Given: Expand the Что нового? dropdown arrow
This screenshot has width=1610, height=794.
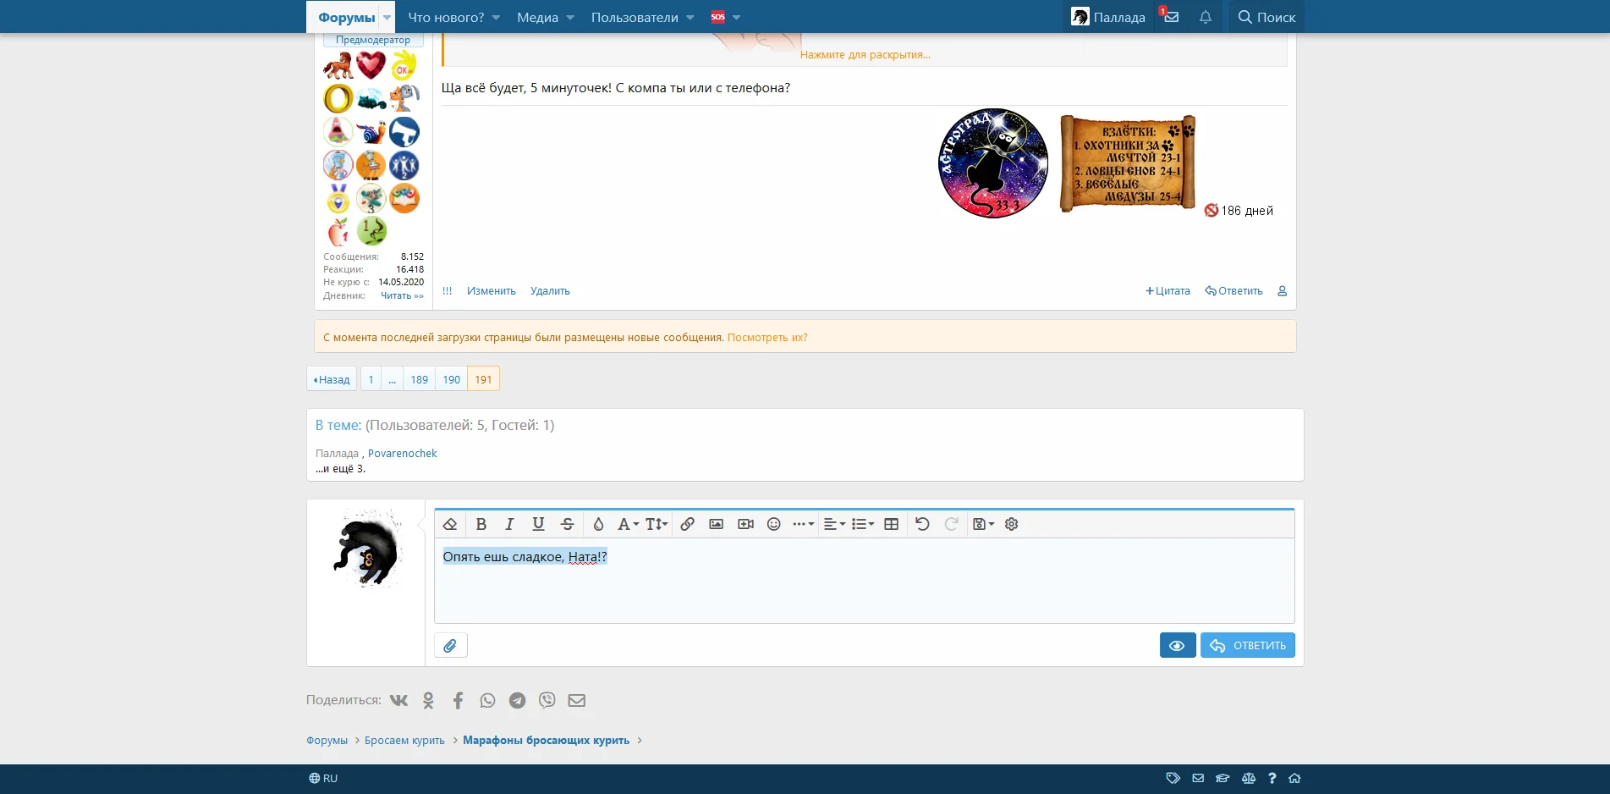Looking at the screenshot, I should (496, 17).
